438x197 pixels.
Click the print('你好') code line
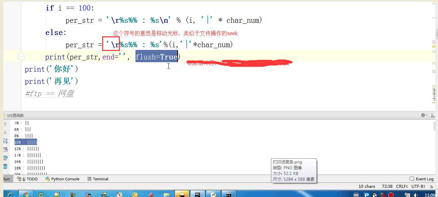(51, 69)
